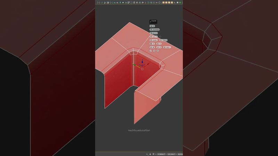Click the Cancel X icon in Chamfer caddy
Image resolution: width=278 pixels, height=156 pixels.
pyautogui.click(x=158, y=51)
